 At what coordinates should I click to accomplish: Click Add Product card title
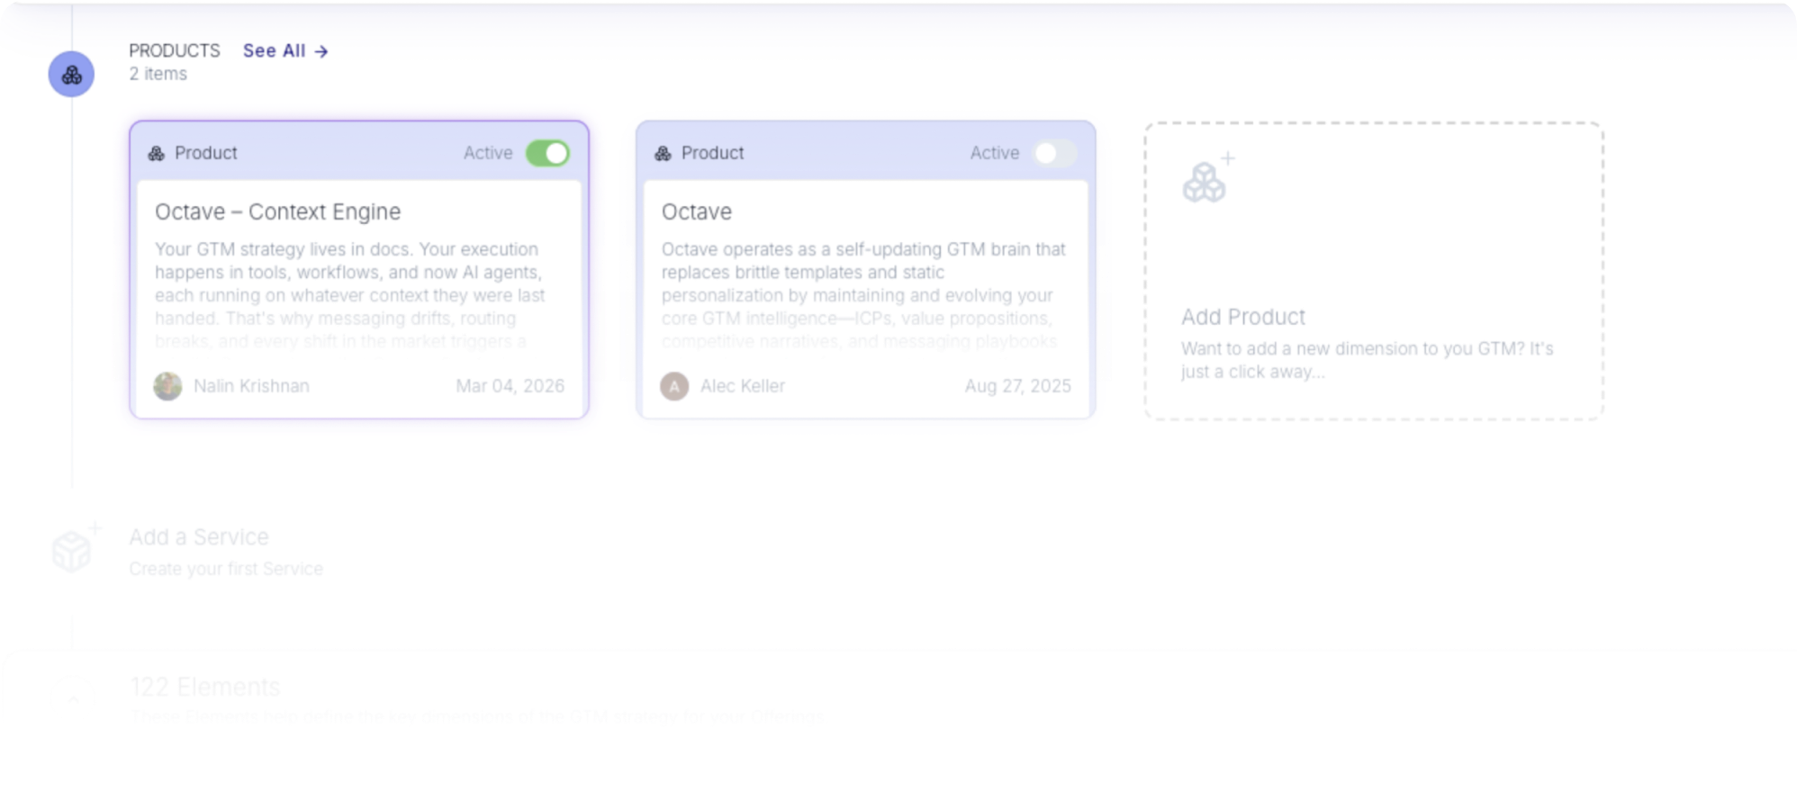tap(1243, 317)
